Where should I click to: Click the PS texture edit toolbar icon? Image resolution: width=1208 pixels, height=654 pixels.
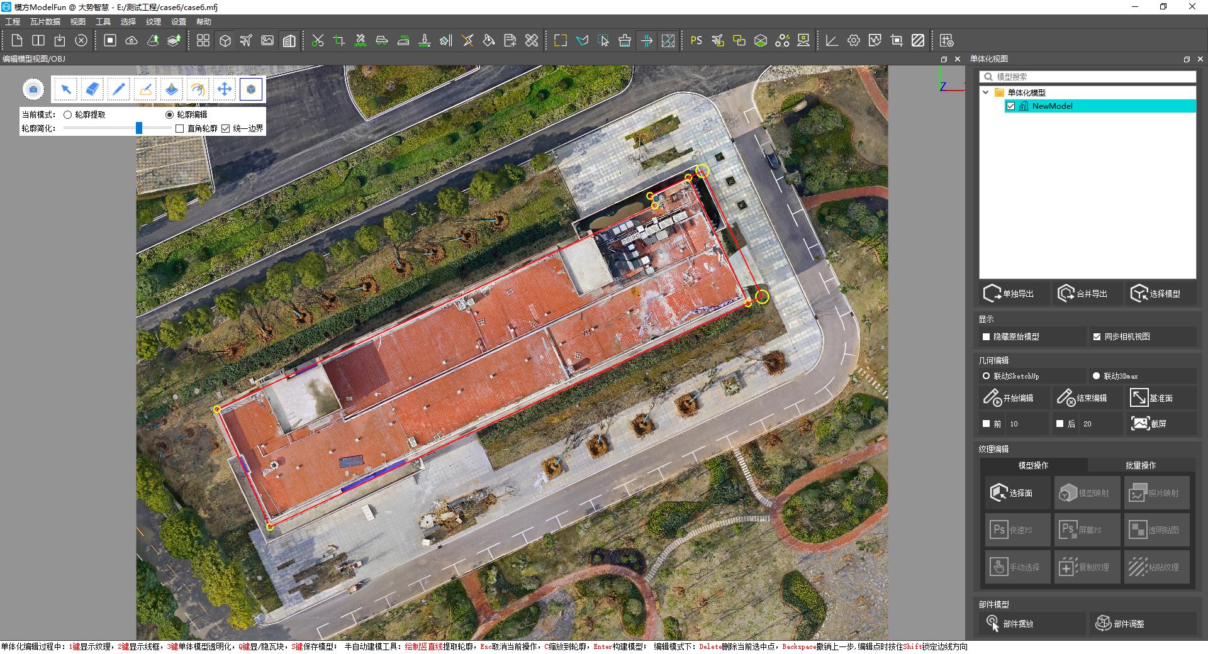pyautogui.click(x=696, y=40)
